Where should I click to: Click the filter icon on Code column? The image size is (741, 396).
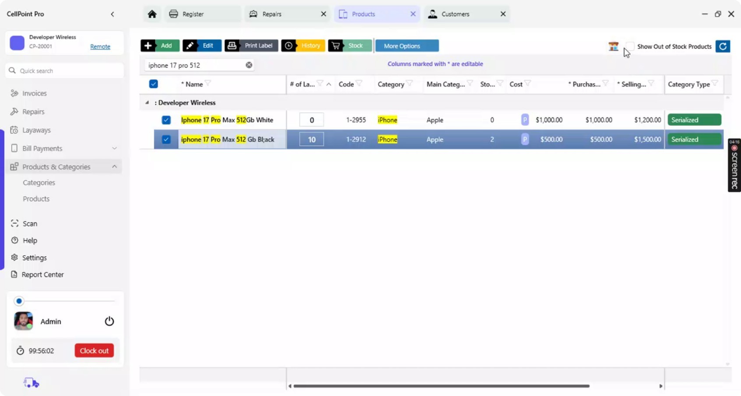(x=359, y=83)
